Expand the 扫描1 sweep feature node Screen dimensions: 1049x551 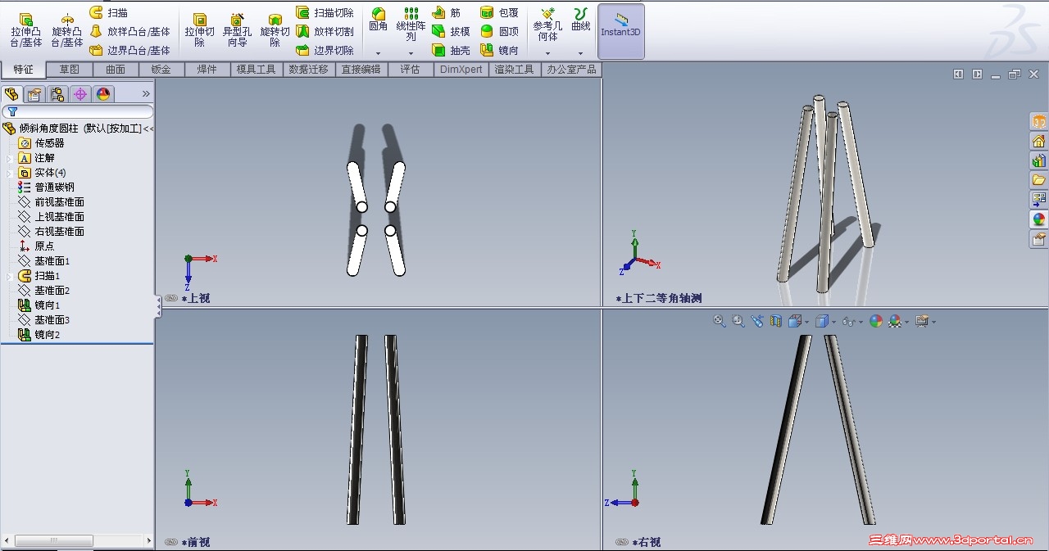coord(10,276)
